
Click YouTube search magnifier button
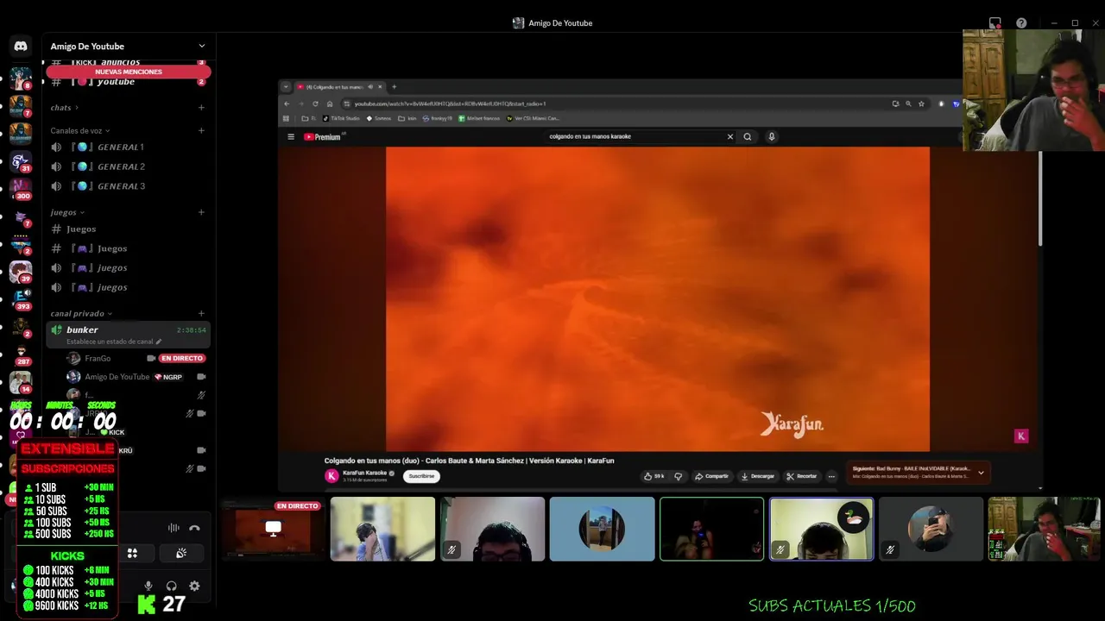click(x=748, y=136)
